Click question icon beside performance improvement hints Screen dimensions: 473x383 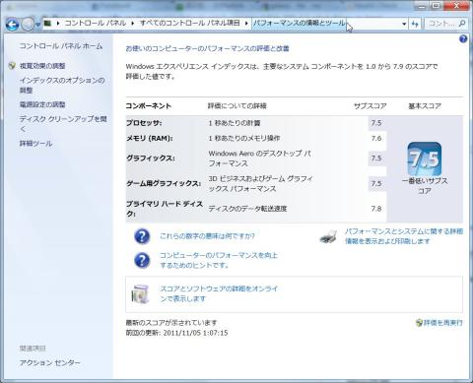tap(142, 260)
